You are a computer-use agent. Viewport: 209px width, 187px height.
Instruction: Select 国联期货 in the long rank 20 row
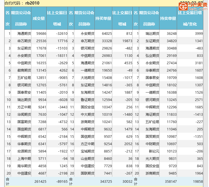click(x=87, y=173)
